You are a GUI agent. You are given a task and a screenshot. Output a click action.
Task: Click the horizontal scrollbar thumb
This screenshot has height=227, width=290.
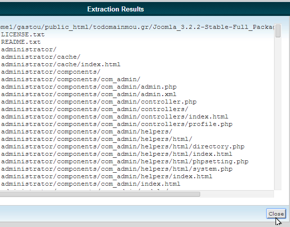pos(100,194)
